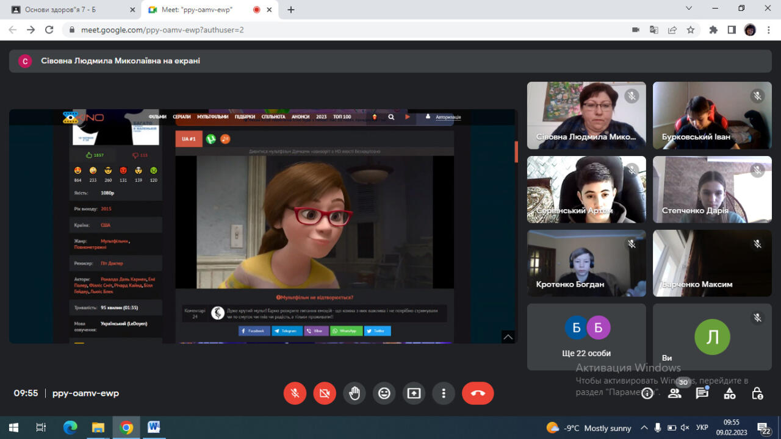This screenshot has width=781, height=439.
Task: Open the emoji reactions panel
Action: pyautogui.click(x=384, y=393)
